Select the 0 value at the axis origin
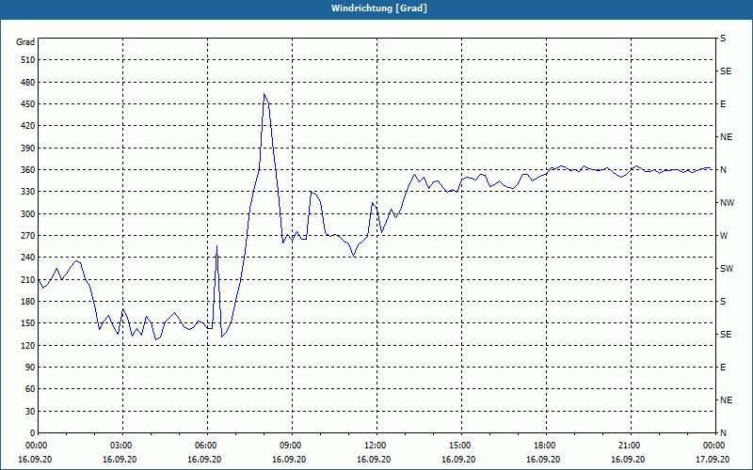 tap(33, 433)
